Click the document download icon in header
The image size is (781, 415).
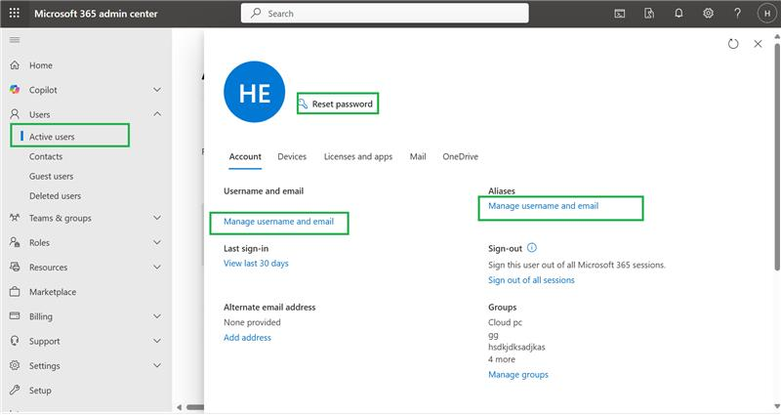[649, 14]
